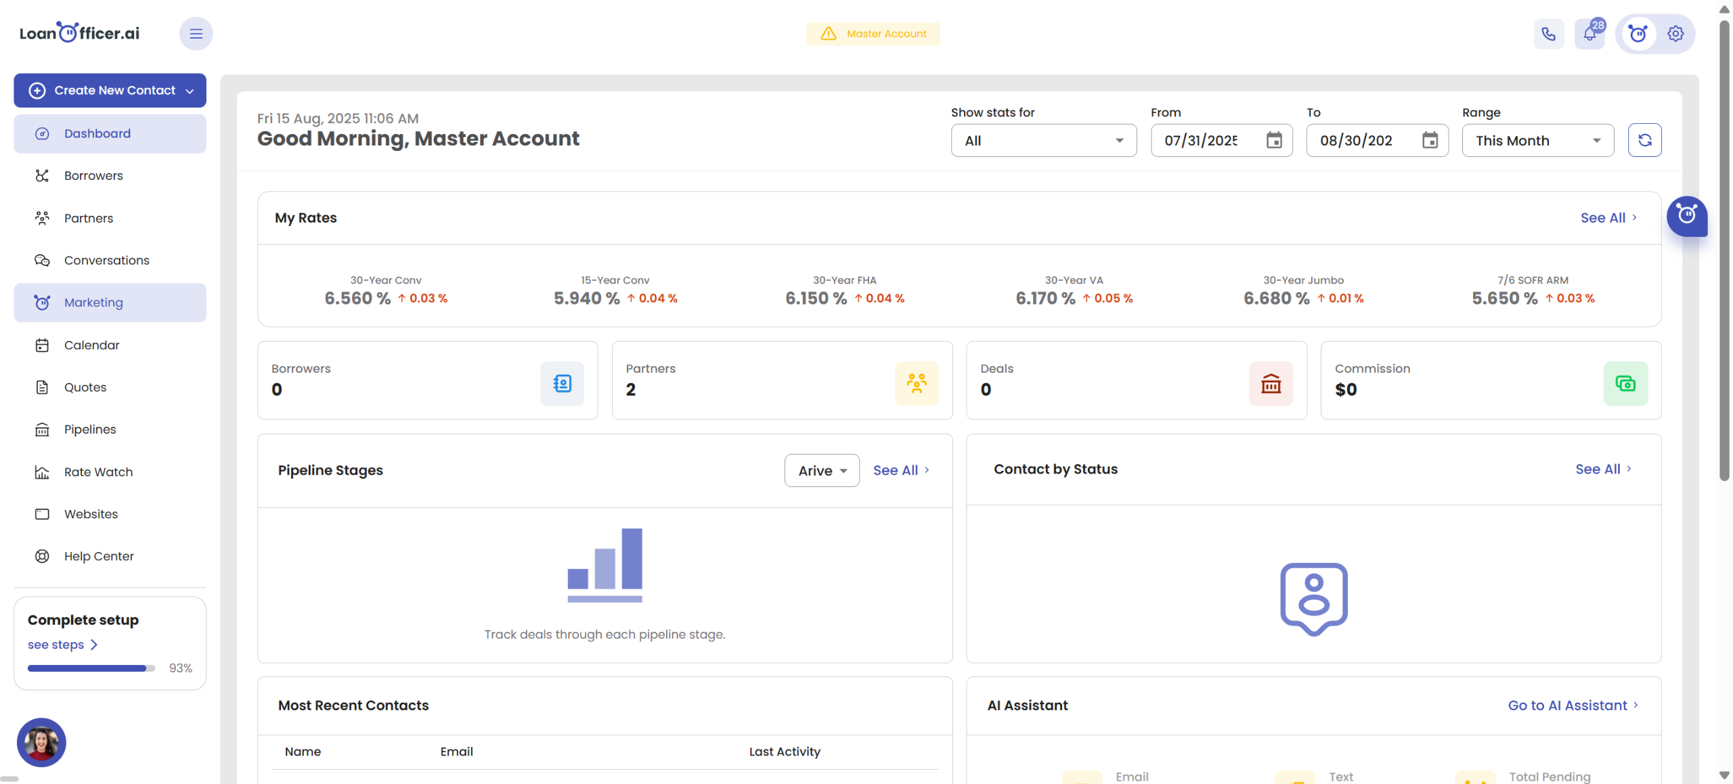Go to Pipelines in sidebar menu
This screenshot has height=784, width=1733.
(x=90, y=430)
